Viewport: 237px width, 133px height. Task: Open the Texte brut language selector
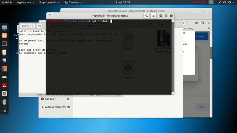[43, 95]
